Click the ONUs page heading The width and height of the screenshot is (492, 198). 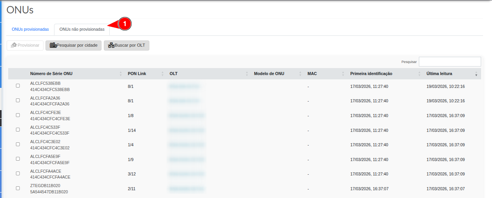[x=20, y=10]
